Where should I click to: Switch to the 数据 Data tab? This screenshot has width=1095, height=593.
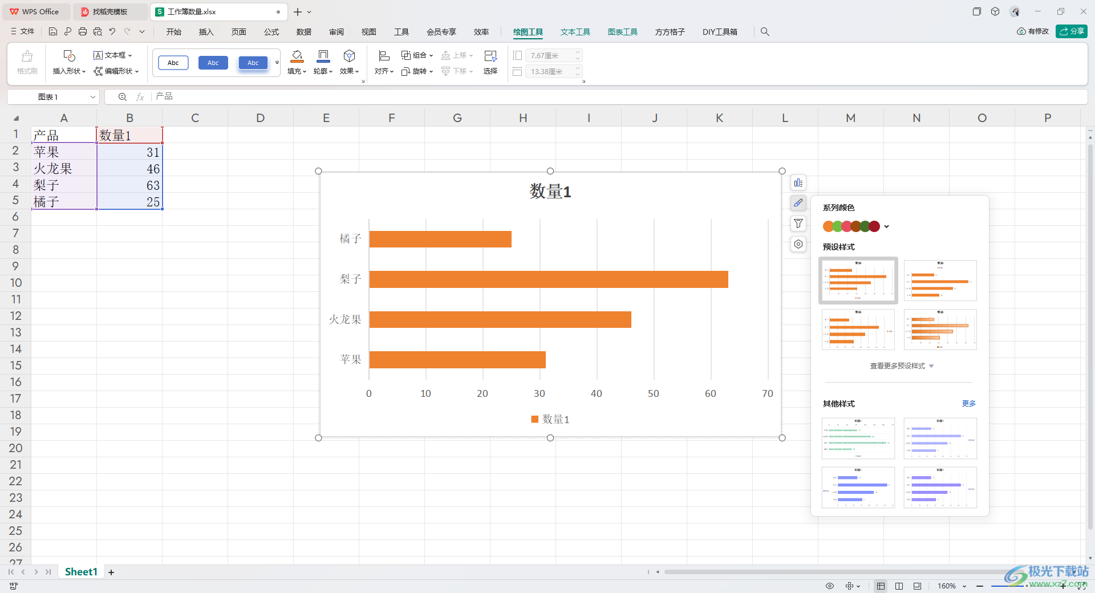(304, 32)
